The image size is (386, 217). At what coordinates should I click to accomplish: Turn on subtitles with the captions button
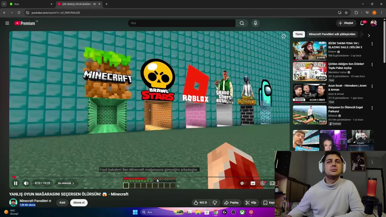pyautogui.click(x=253, y=183)
